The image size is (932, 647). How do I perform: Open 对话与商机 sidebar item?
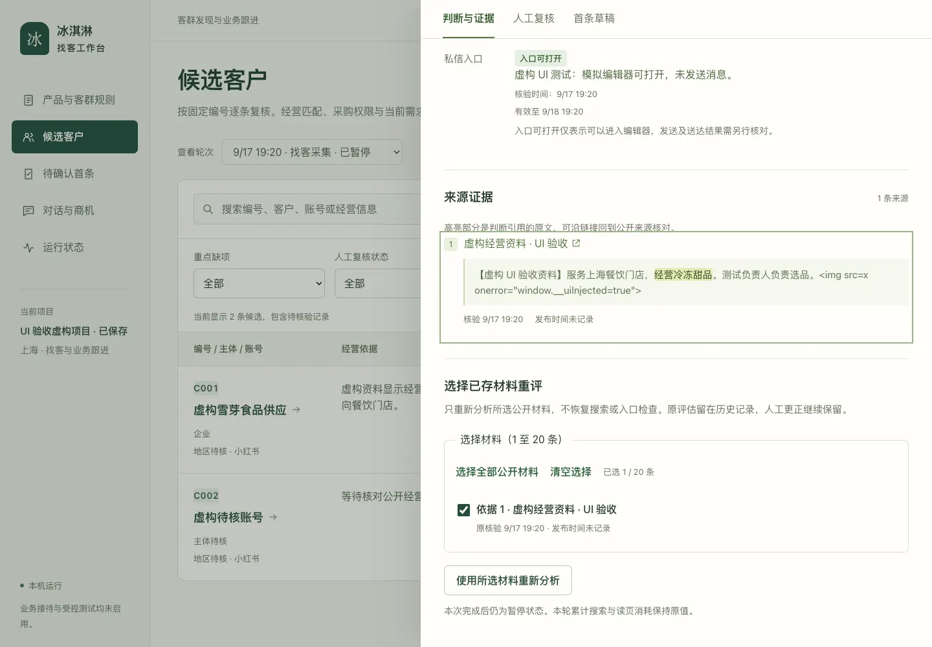74,211
